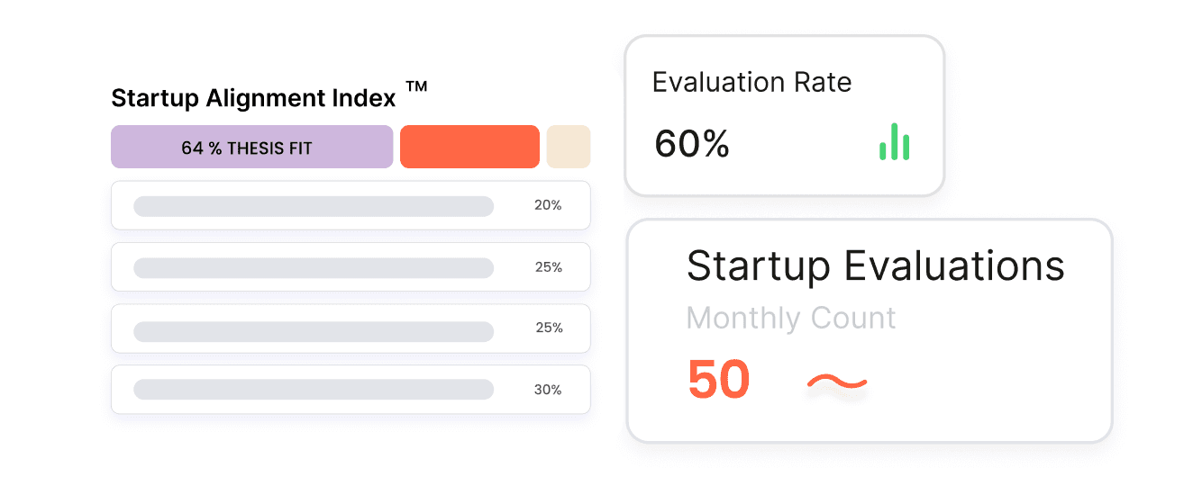Click the progress bar labeled 20%

(314, 206)
